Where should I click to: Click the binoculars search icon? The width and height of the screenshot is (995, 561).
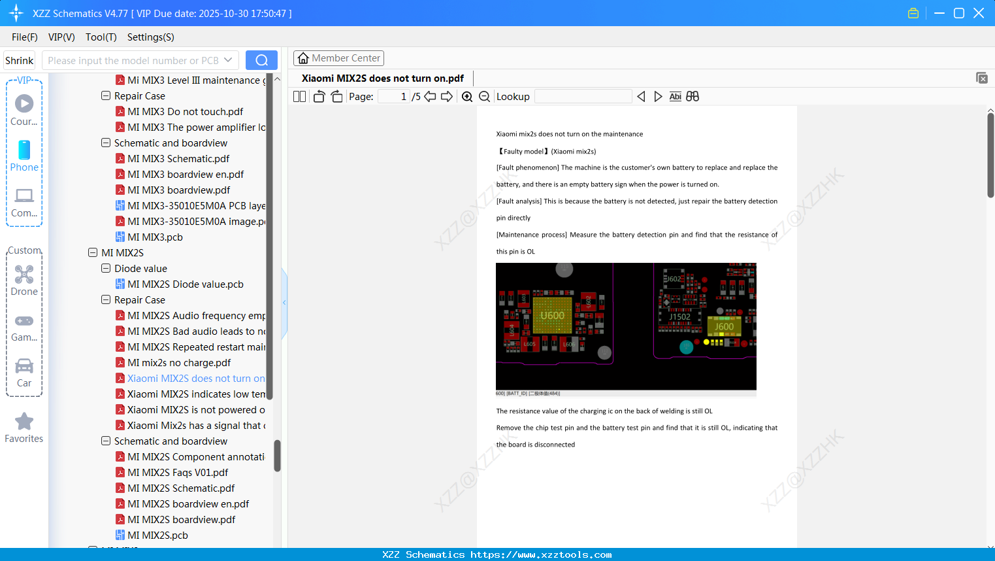click(693, 97)
